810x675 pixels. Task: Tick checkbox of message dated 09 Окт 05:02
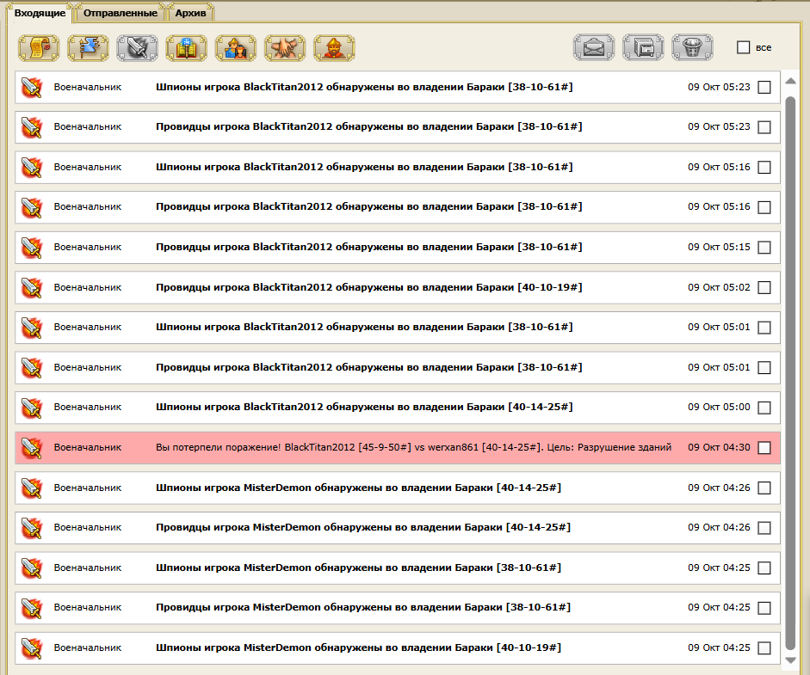point(764,287)
